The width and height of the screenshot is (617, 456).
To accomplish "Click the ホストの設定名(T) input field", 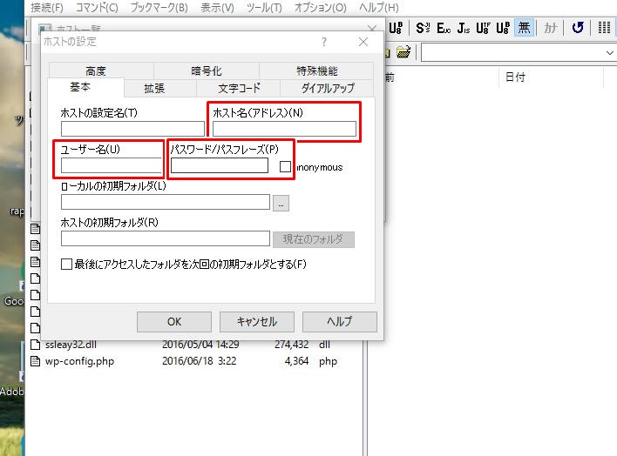I will point(132,129).
